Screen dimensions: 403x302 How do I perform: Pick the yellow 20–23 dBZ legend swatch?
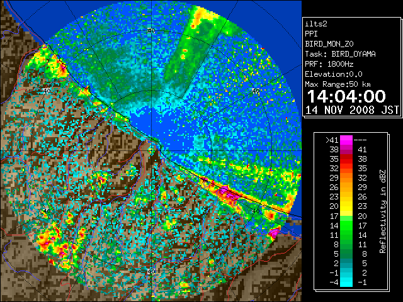[x=346, y=206]
